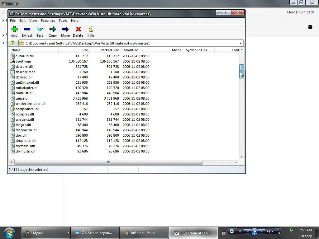Select the boot.wim file icon
Viewport: 319px width, 239px height.
click(x=12, y=61)
